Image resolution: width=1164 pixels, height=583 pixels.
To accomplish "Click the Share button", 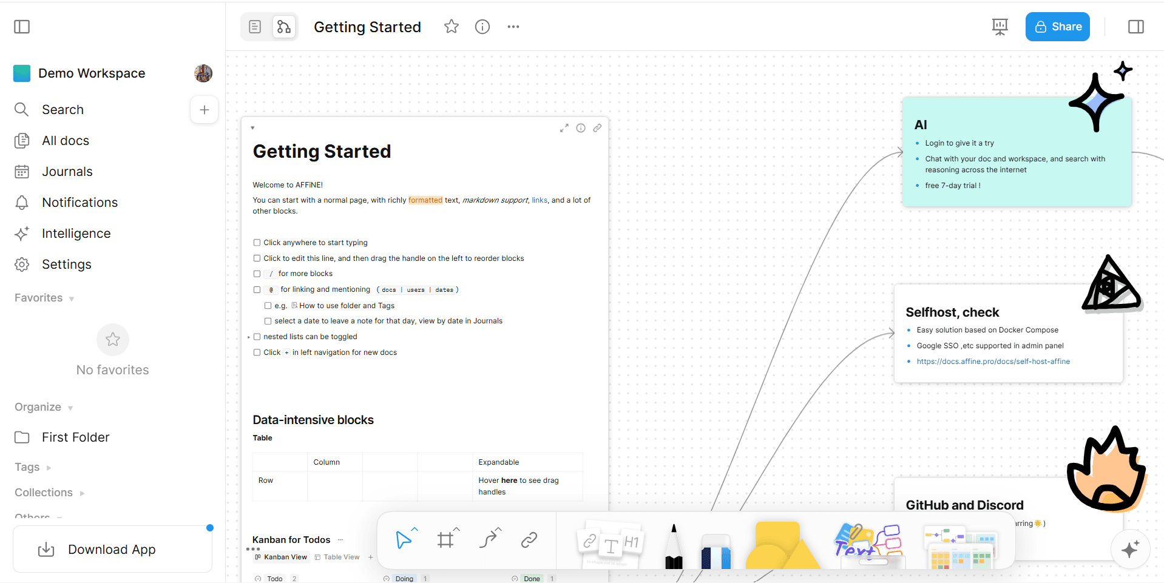I will pyautogui.click(x=1058, y=27).
